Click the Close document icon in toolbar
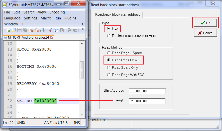This screenshot has width=222, height=131. pyautogui.click(x=31, y=30)
